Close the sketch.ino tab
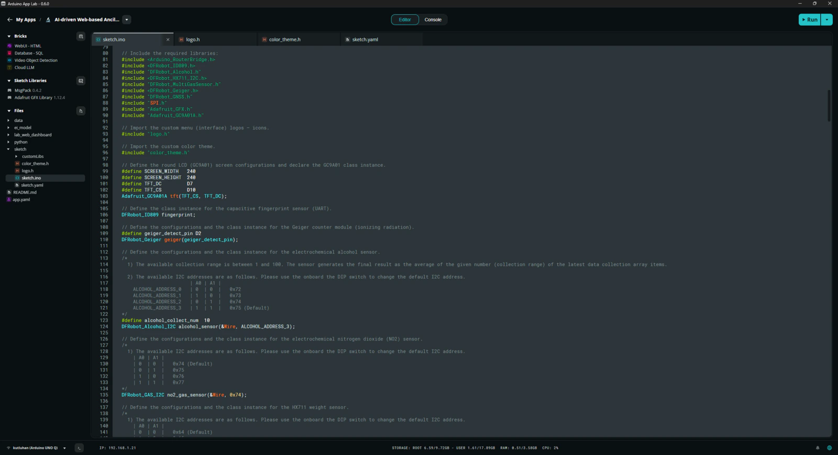Viewport: 838px width, 455px height. pyautogui.click(x=168, y=40)
